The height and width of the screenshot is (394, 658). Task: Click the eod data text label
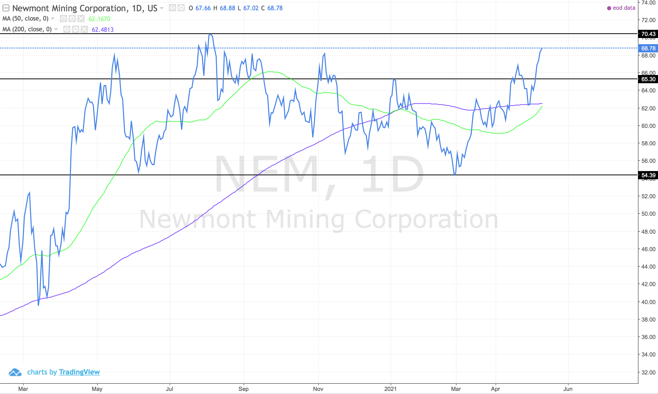[624, 8]
